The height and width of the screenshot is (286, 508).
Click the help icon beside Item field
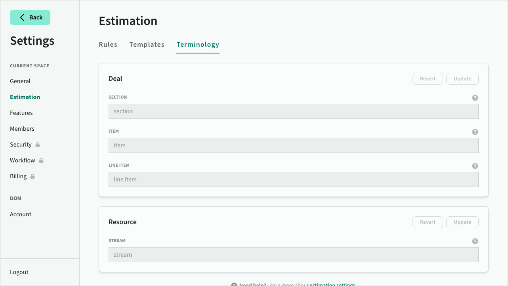coord(475,132)
